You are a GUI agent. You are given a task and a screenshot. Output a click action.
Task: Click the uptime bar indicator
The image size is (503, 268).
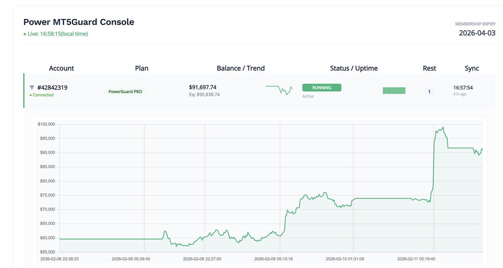[x=394, y=90]
